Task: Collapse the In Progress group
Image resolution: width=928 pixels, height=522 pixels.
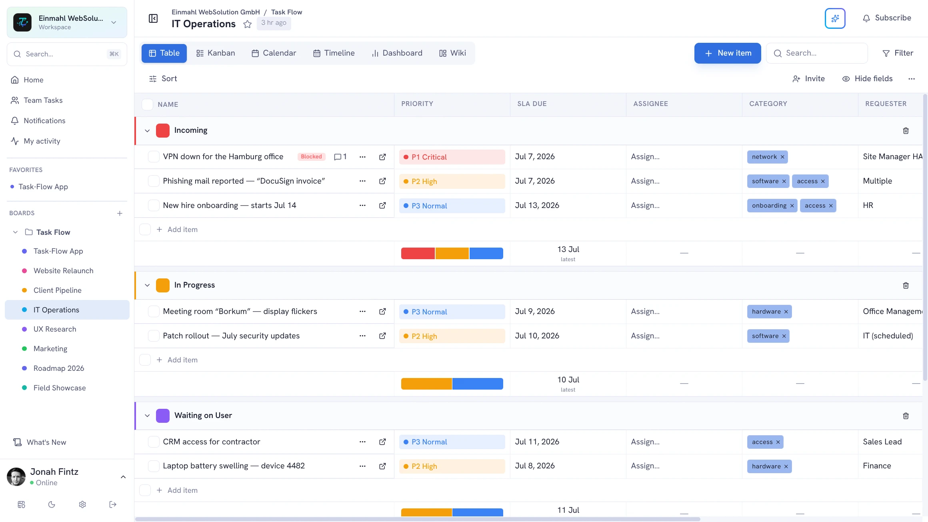Action: pyautogui.click(x=147, y=285)
